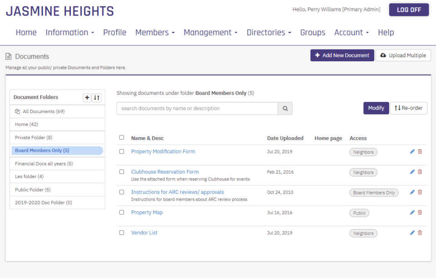Click the add folder plus icon
This screenshot has width=436, height=278.
(87, 98)
